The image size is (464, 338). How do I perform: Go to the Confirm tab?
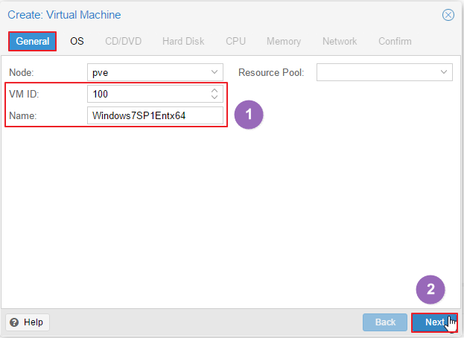[395, 41]
